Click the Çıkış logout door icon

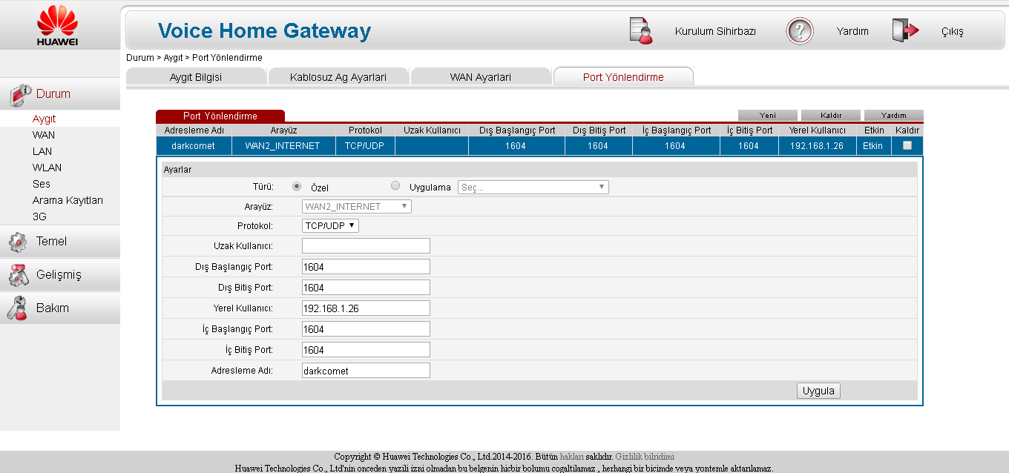click(x=905, y=30)
